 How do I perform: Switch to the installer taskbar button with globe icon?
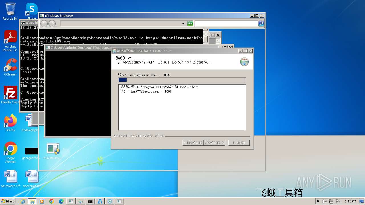[x=80, y=201]
